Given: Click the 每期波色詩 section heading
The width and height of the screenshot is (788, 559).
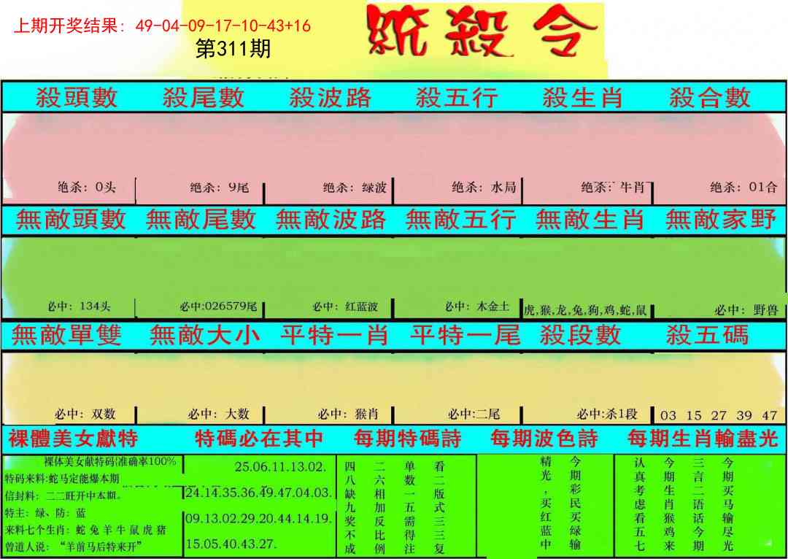Looking at the screenshot, I should (544, 439).
